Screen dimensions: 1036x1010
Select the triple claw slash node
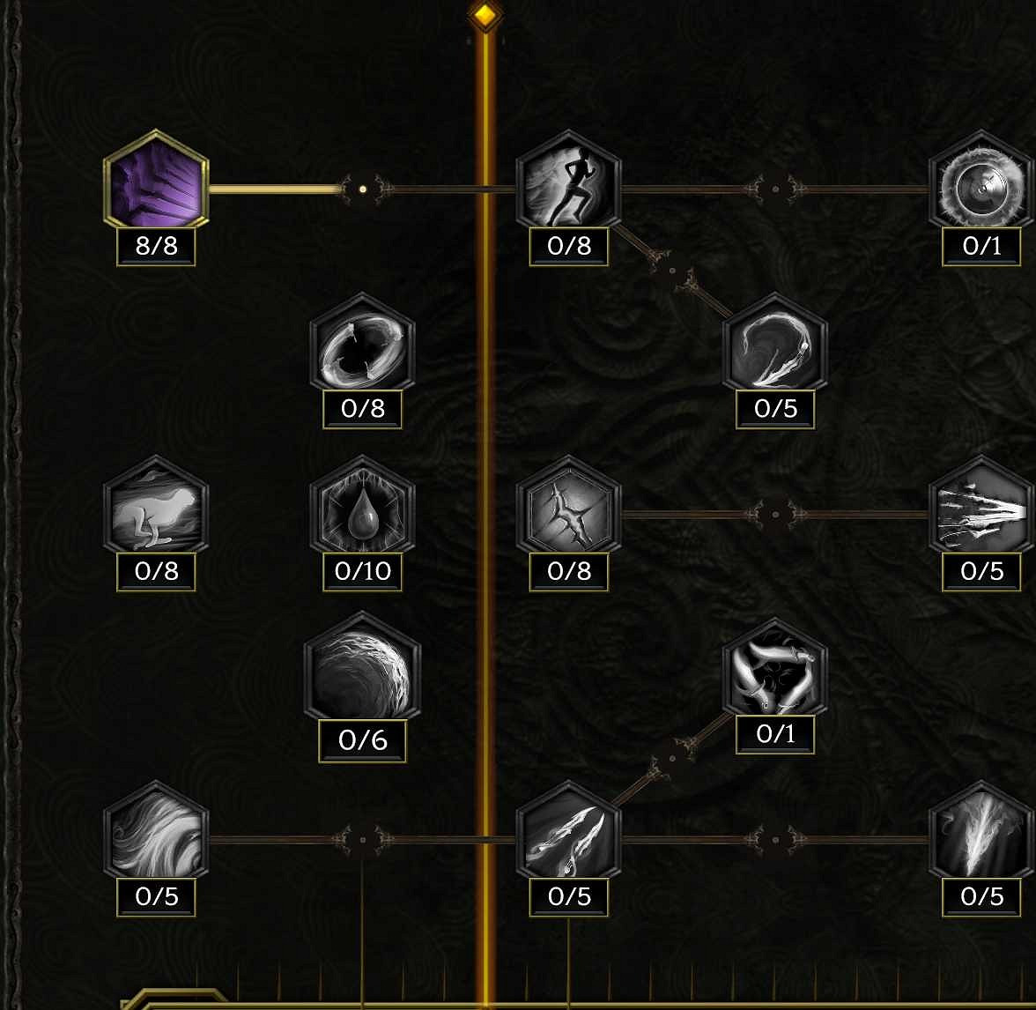pyautogui.click(x=981, y=506)
